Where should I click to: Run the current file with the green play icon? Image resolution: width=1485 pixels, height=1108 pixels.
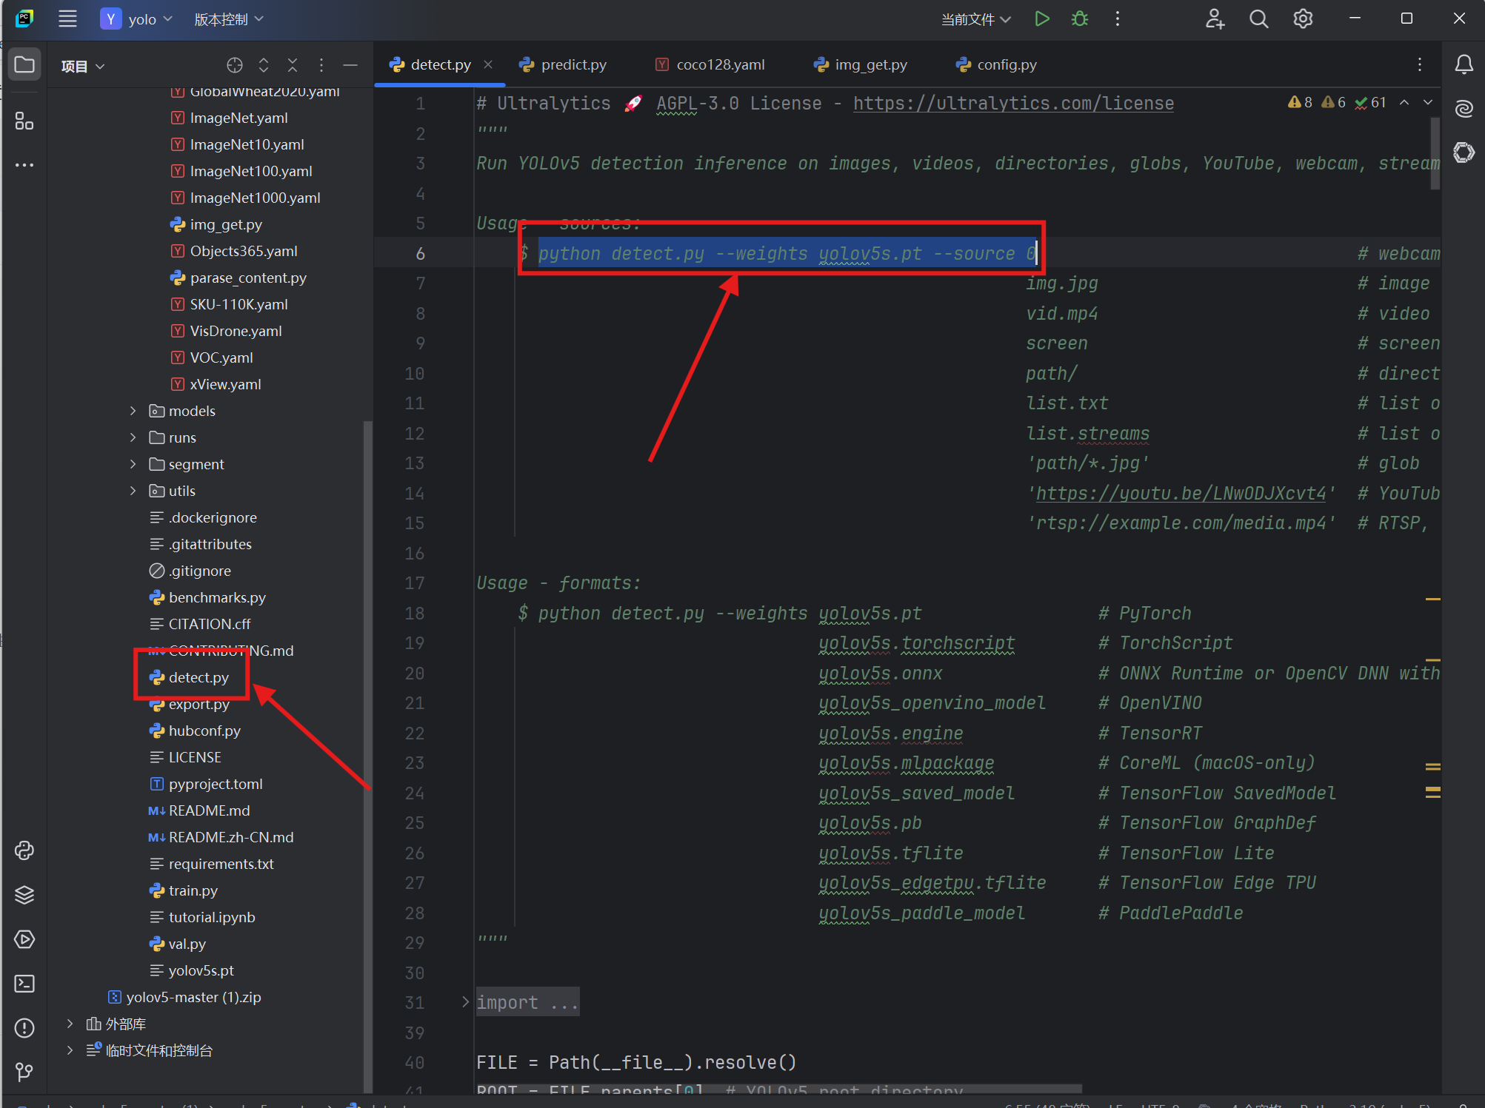coord(1041,19)
